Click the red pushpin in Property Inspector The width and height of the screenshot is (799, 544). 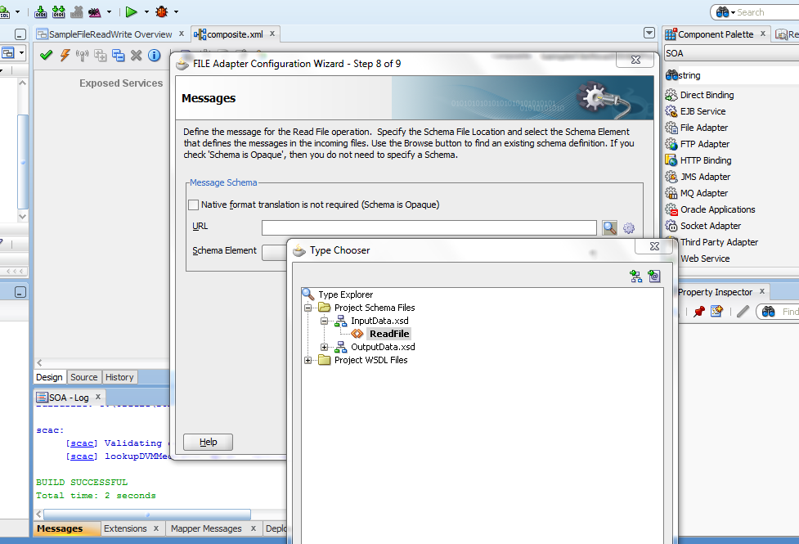(699, 311)
